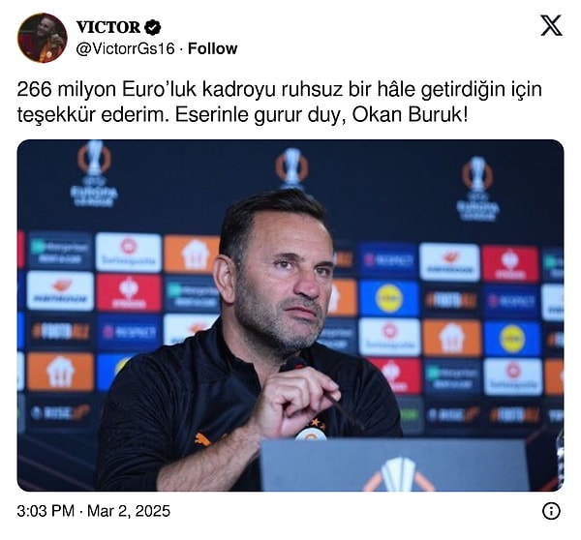Click the microphone in the photo
This screenshot has width=581, height=540.
pyautogui.click(x=293, y=364)
